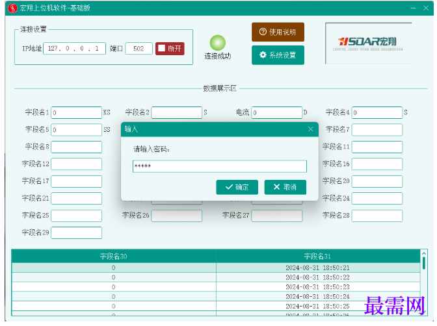Click the app logo icon in title bar
The width and height of the screenshot is (437, 326).
pos(12,8)
